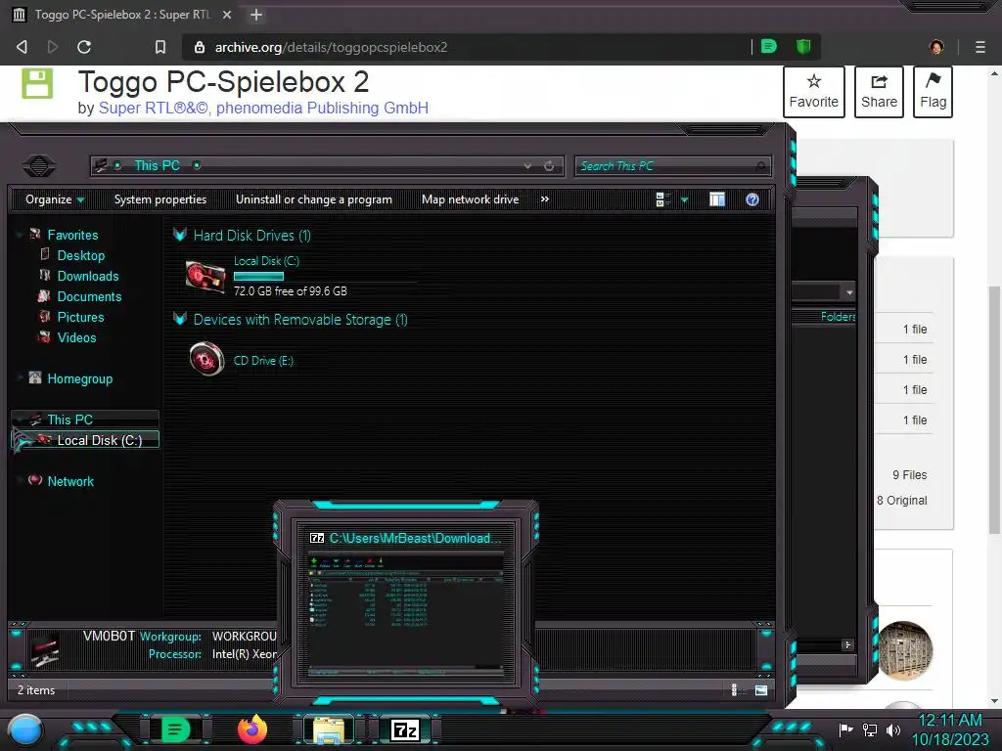Open the Super RTL author link
The height and width of the screenshot is (751, 1002).
pos(154,108)
